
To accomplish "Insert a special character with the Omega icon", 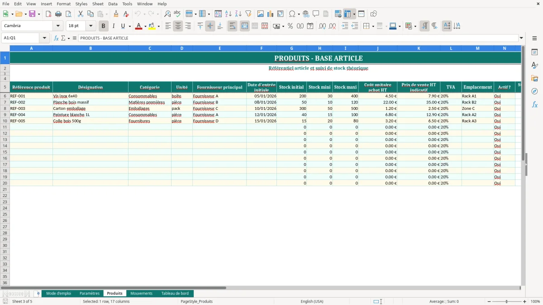I will pos(292,14).
